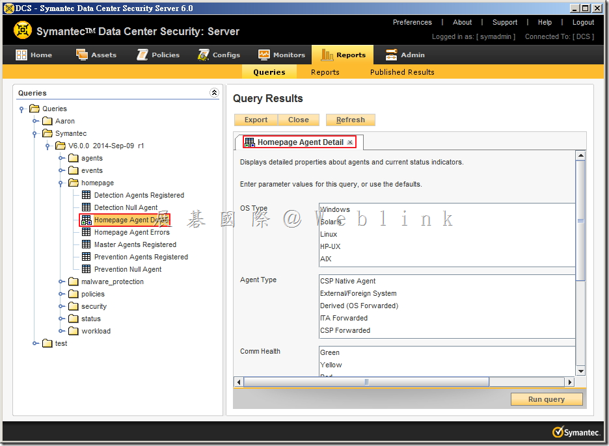Click the Close button in Query Results
This screenshot has width=609, height=446.
[x=298, y=120]
